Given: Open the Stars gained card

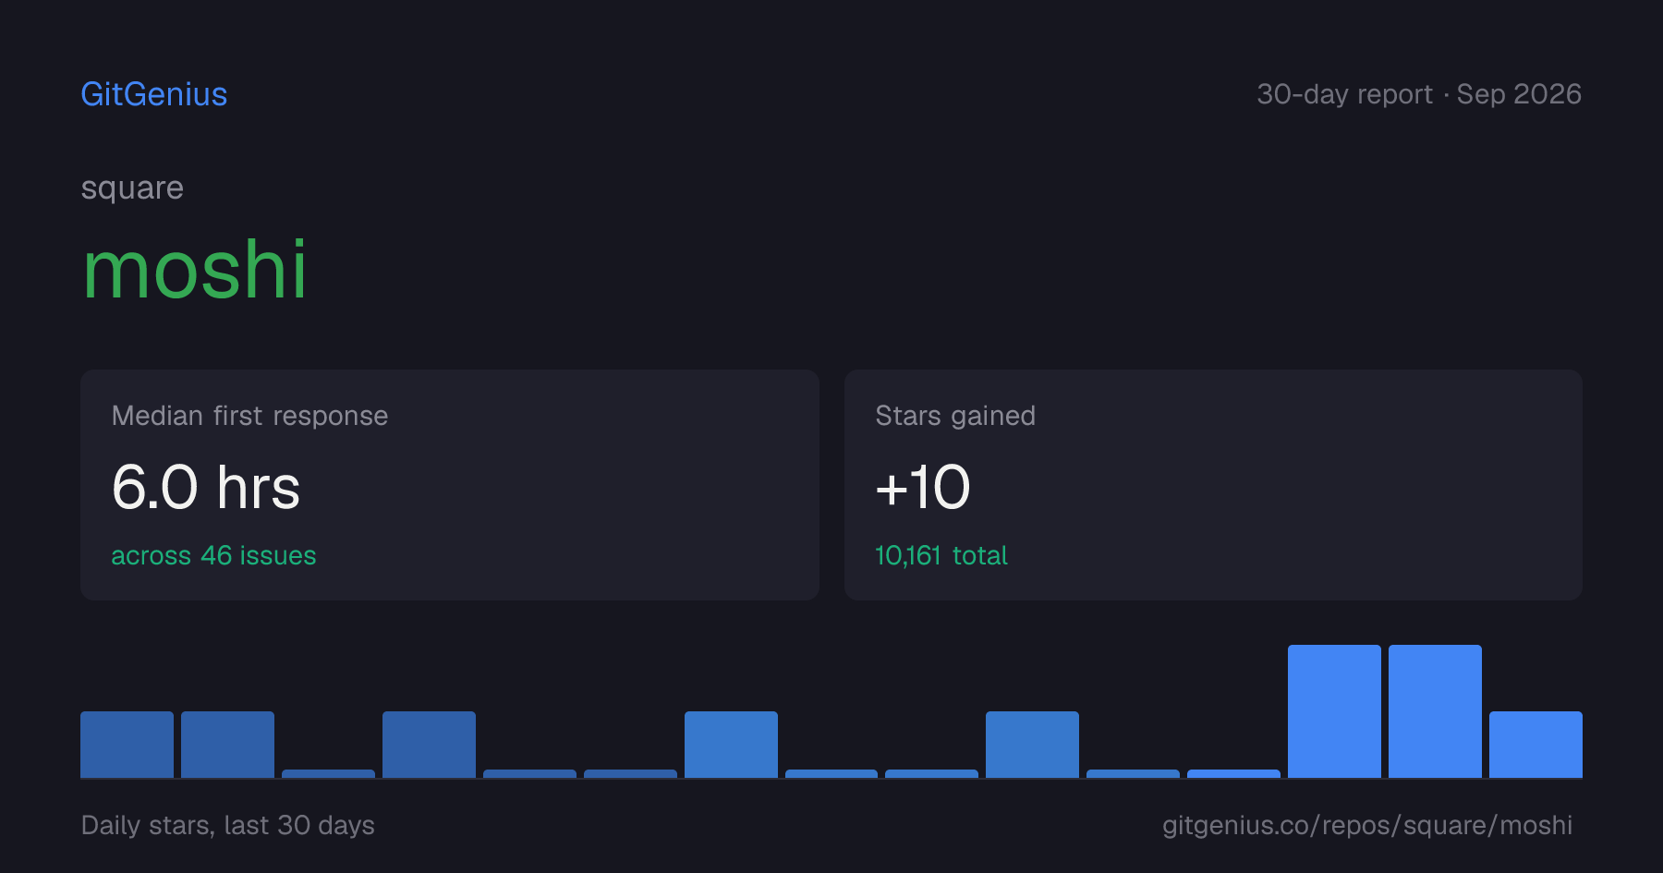Looking at the screenshot, I should coord(1213,485).
